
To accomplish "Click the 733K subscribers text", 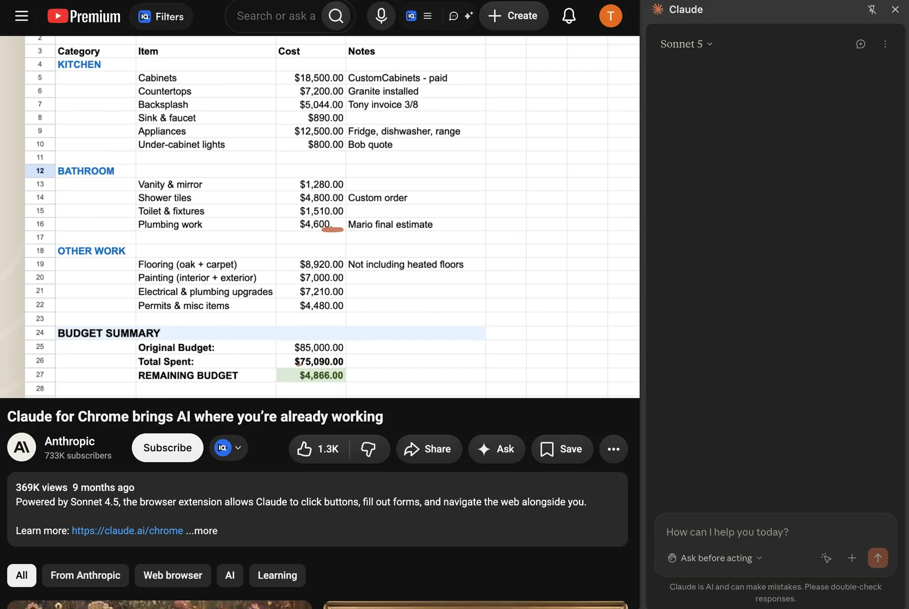I will pos(78,456).
